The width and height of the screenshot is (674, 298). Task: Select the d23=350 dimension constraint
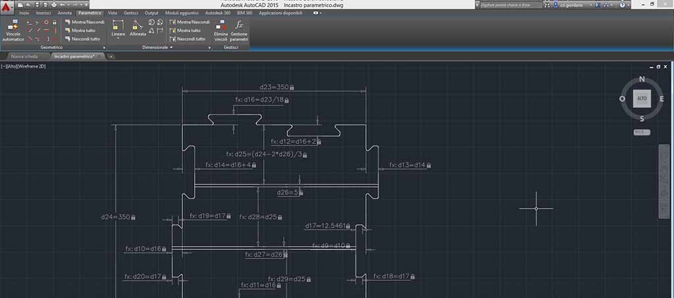point(277,87)
